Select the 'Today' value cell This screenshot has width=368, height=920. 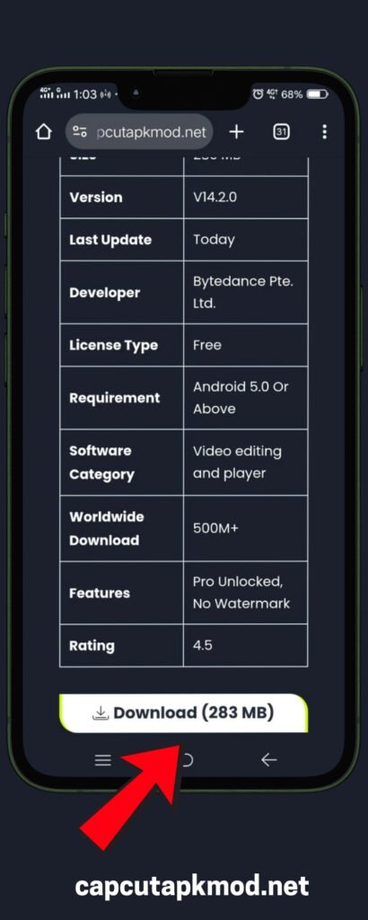pyautogui.click(x=246, y=239)
